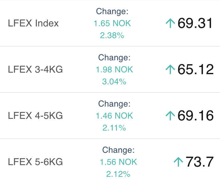Click the 2.38% change percentage
The height and width of the screenshot is (184, 220).
112,35
